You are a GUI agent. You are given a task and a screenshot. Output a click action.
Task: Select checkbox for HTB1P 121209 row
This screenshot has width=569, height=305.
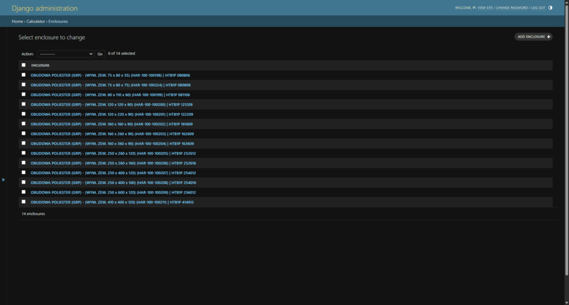(23, 104)
